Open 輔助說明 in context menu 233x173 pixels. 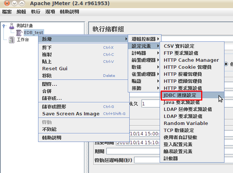coord(83,138)
